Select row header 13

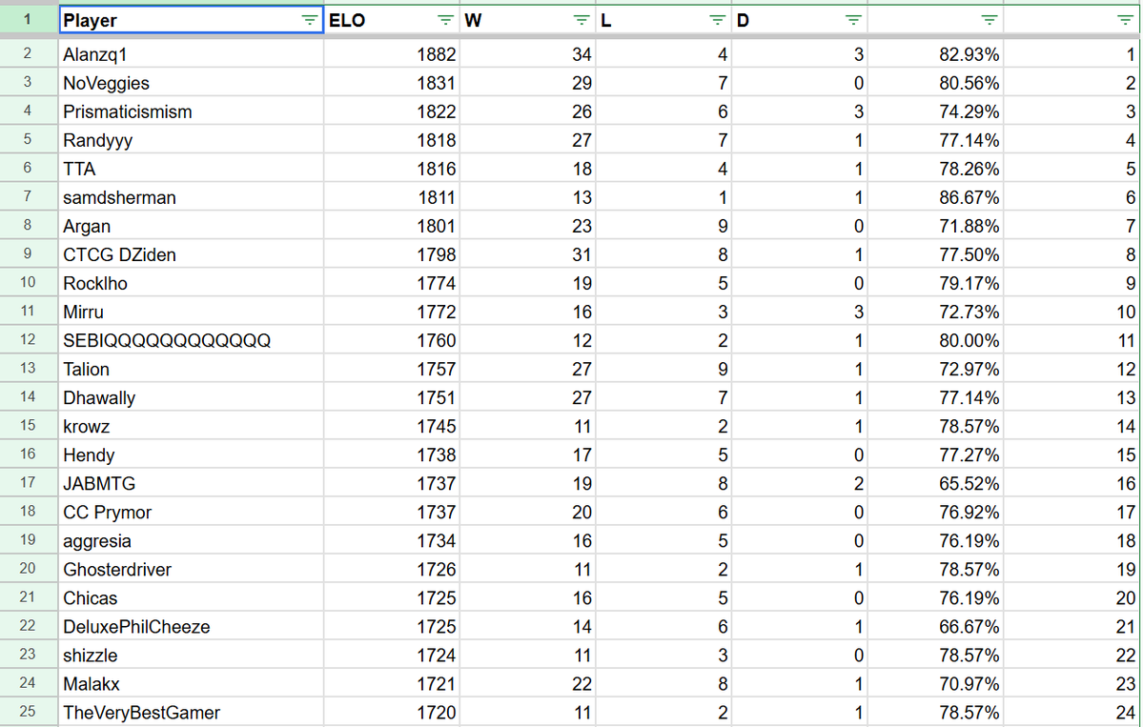pos(29,369)
